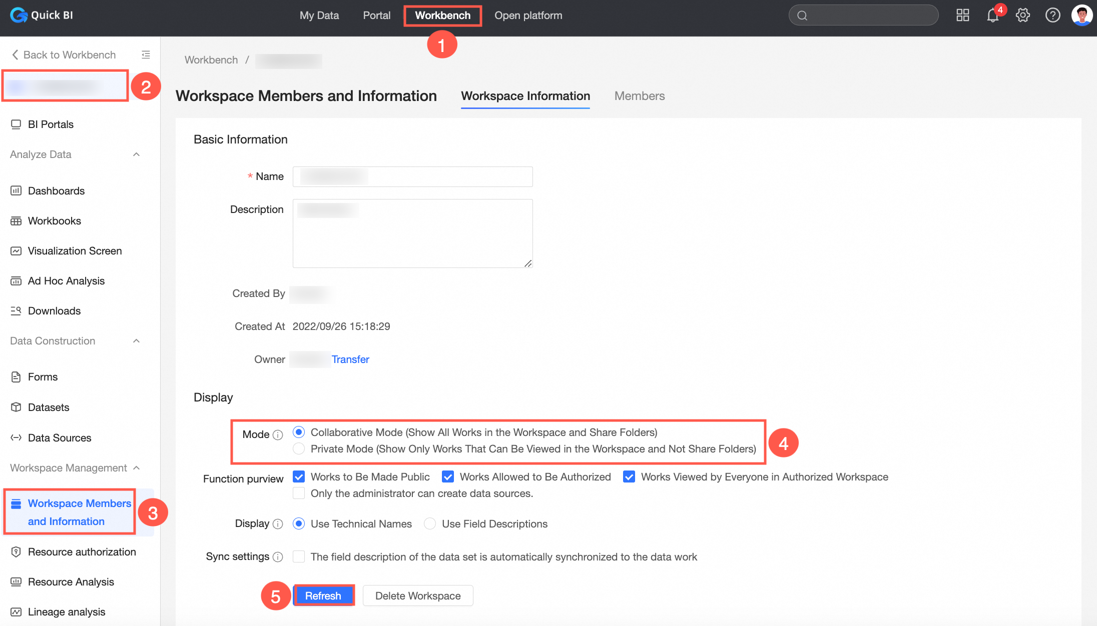The width and height of the screenshot is (1097, 626).
Task: Select Private Mode radio button
Action: (x=299, y=448)
